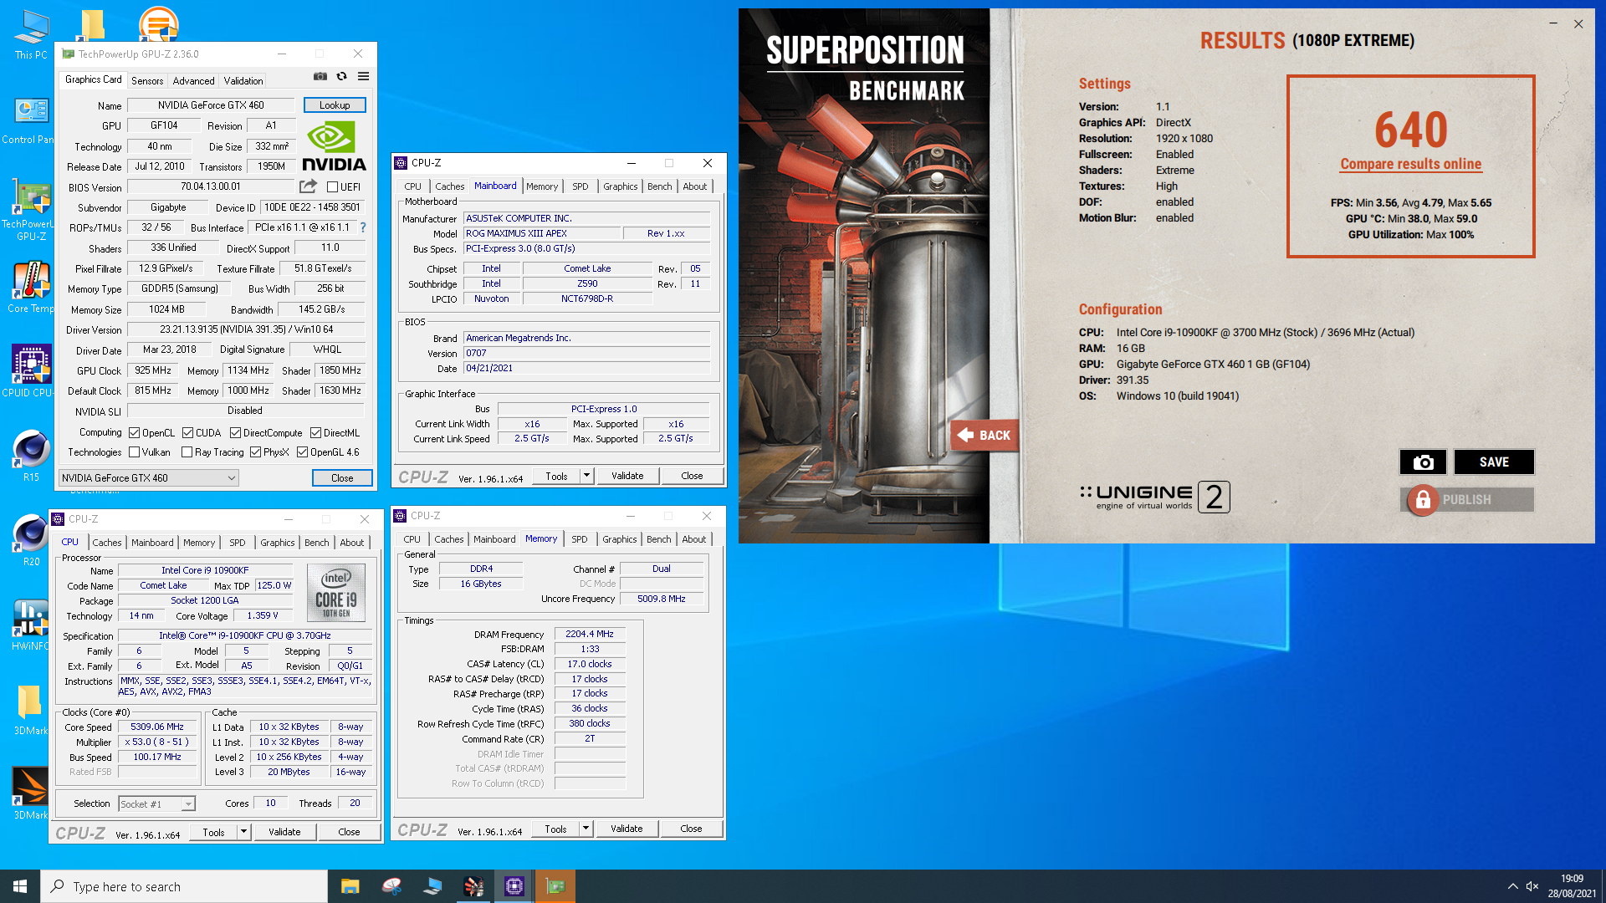Click Validate in CPU-Z Memory window

click(x=627, y=829)
